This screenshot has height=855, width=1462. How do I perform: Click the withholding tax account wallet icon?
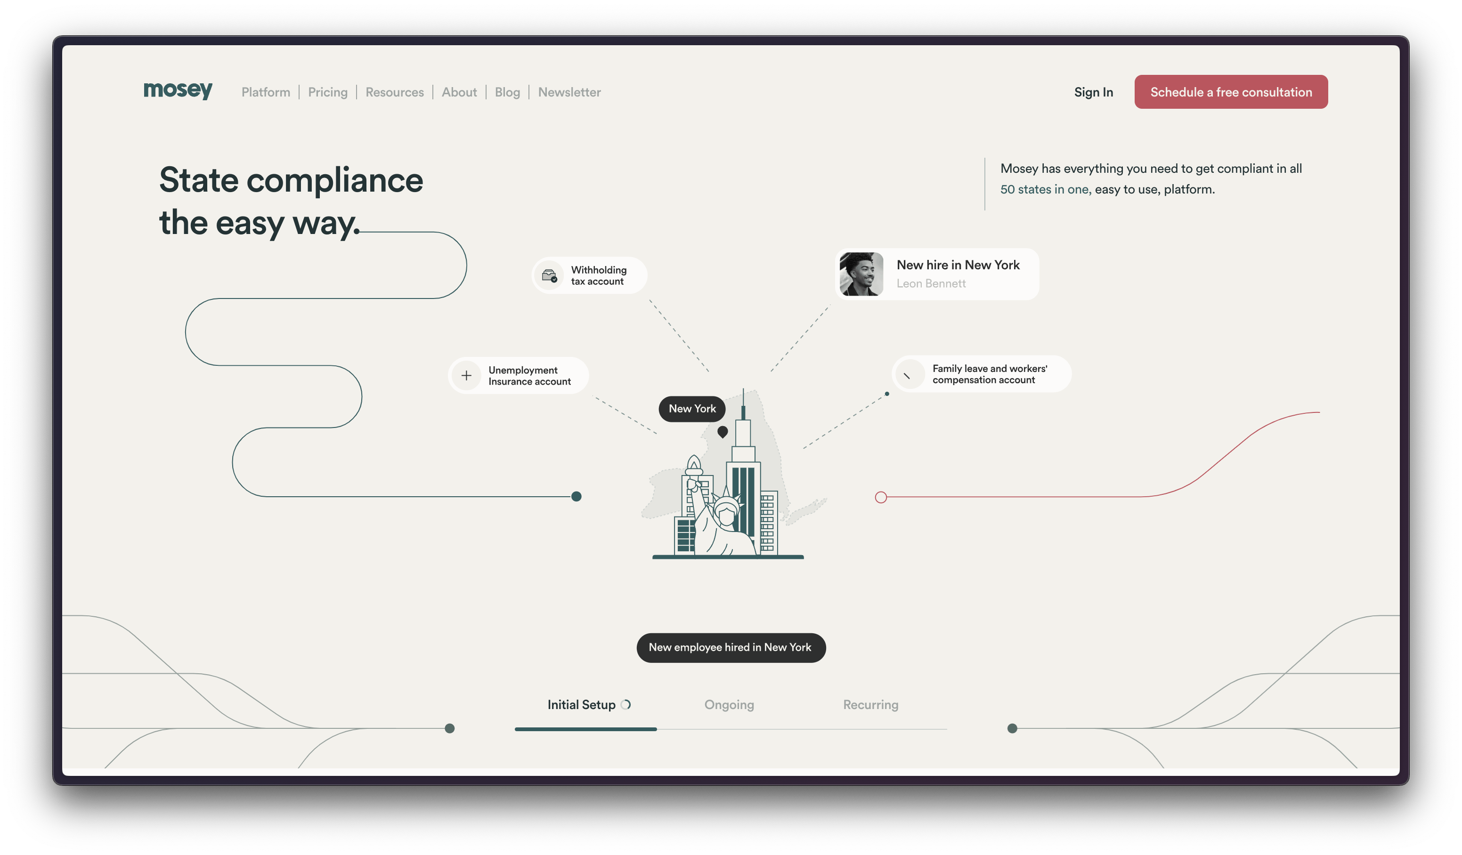tap(549, 275)
